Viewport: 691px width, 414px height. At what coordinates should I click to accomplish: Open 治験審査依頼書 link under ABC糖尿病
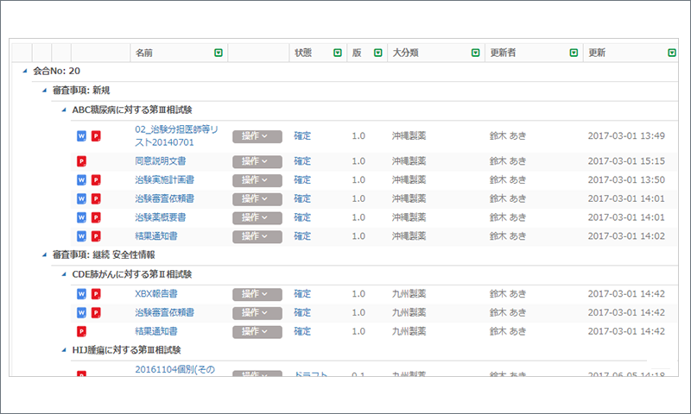pos(164,199)
